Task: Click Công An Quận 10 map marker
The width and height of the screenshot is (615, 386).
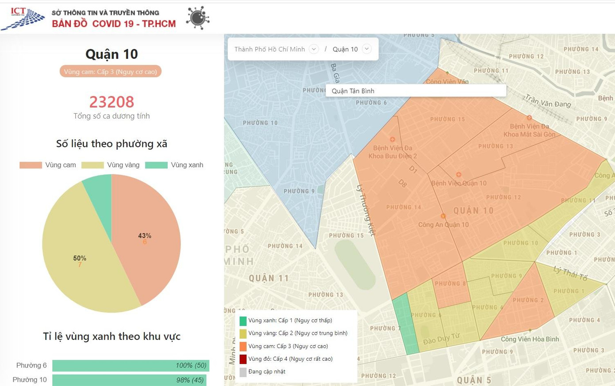Action: click(x=443, y=216)
